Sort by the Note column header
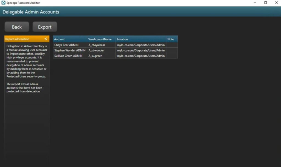This screenshot has height=167, width=281. [x=172, y=39]
